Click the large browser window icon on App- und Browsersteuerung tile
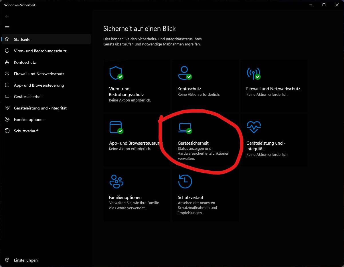The height and width of the screenshot is (267, 344). [x=116, y=127]
